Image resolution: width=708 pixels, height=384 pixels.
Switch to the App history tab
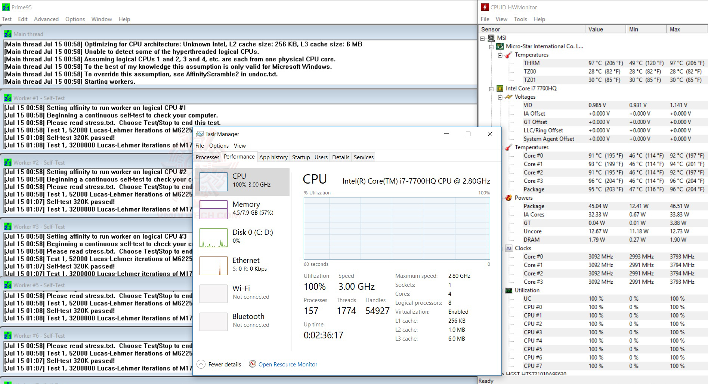273,157
